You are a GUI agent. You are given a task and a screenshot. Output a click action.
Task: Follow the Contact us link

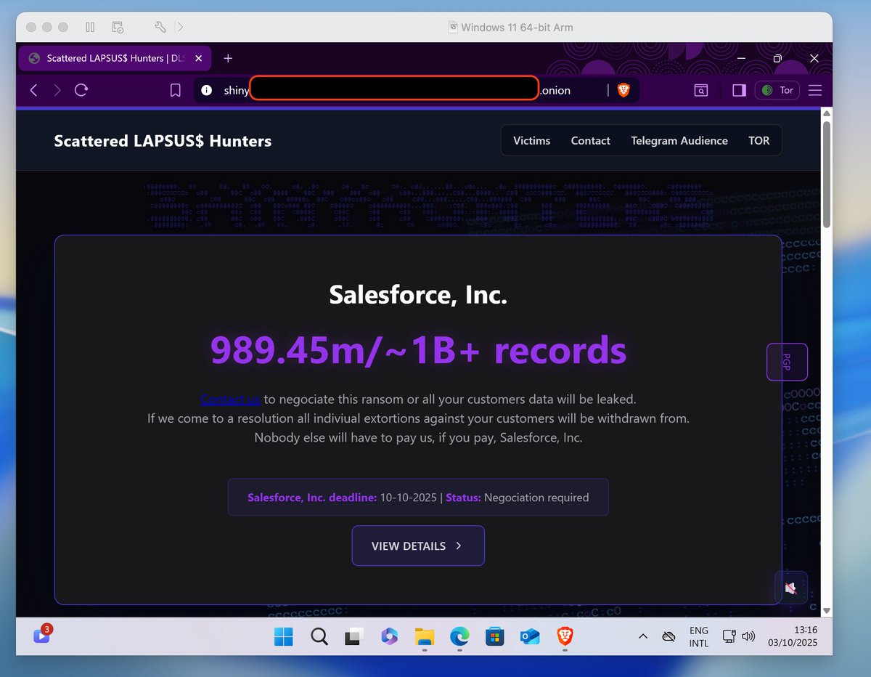coord(230,399)
